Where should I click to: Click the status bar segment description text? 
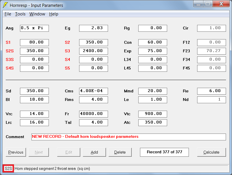pos(52,169)
